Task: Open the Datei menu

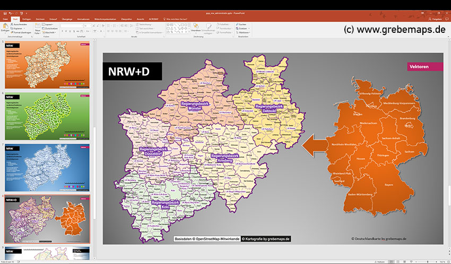Action: click(5, 19)
